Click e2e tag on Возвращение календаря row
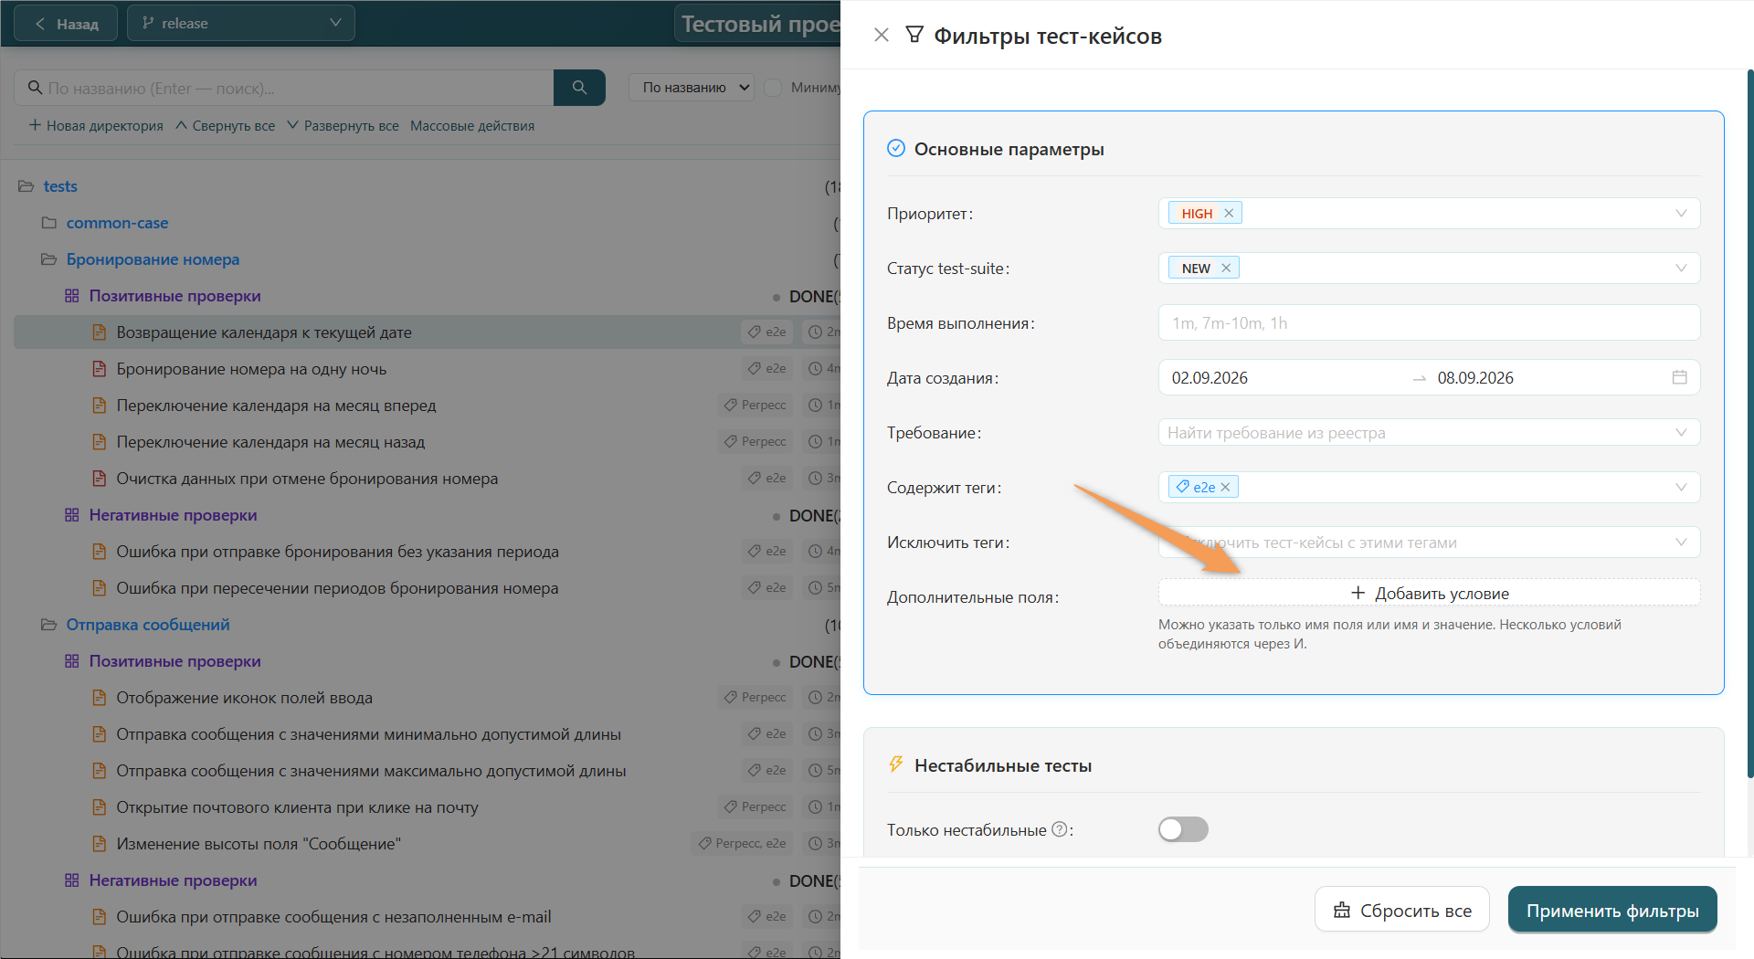 pos(766,332)
